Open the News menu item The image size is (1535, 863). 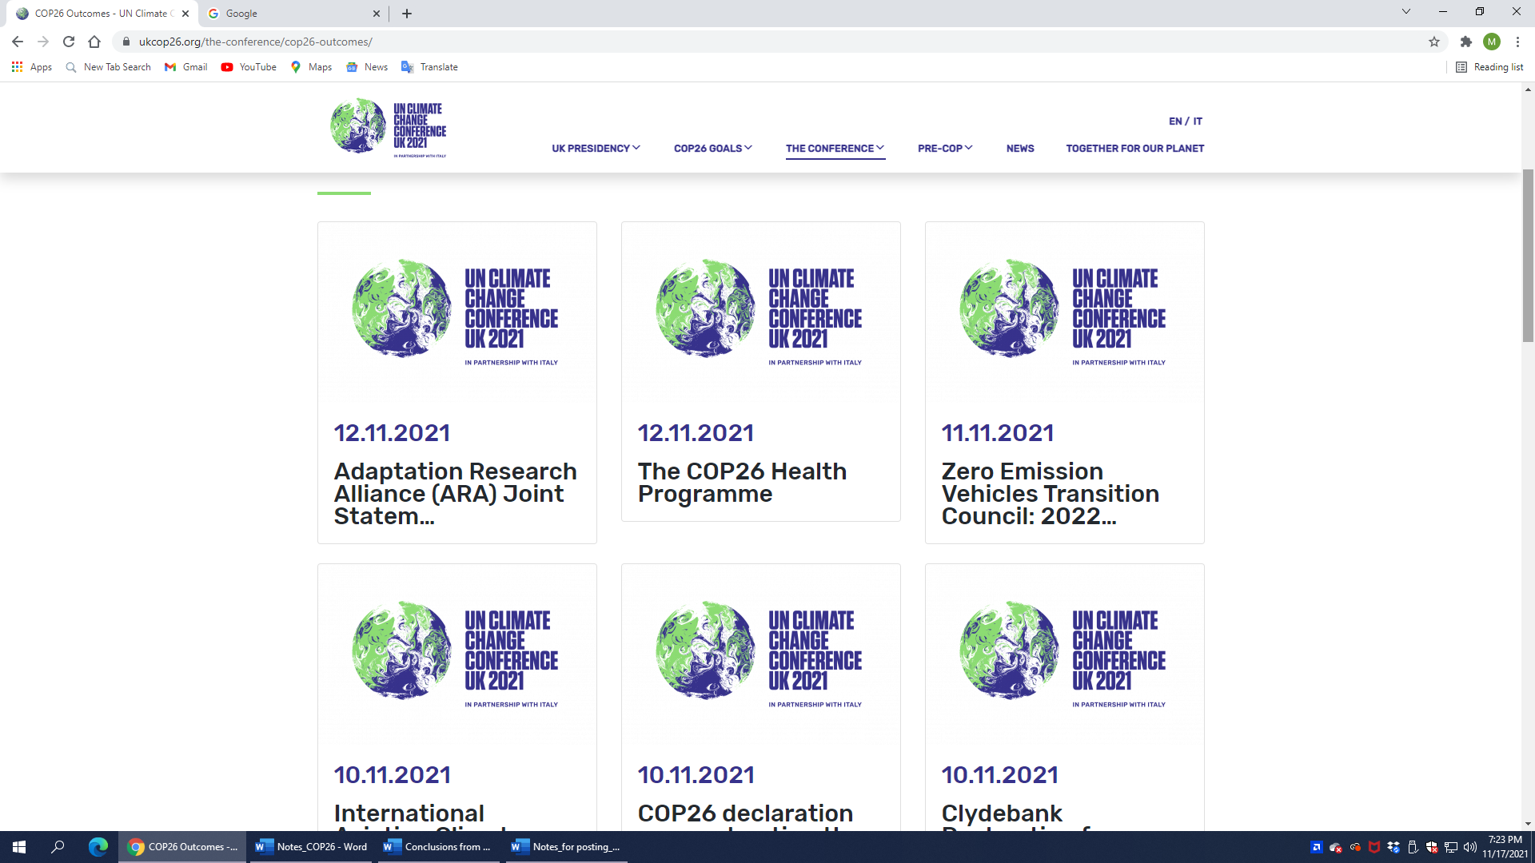[x=1020, y=149]
